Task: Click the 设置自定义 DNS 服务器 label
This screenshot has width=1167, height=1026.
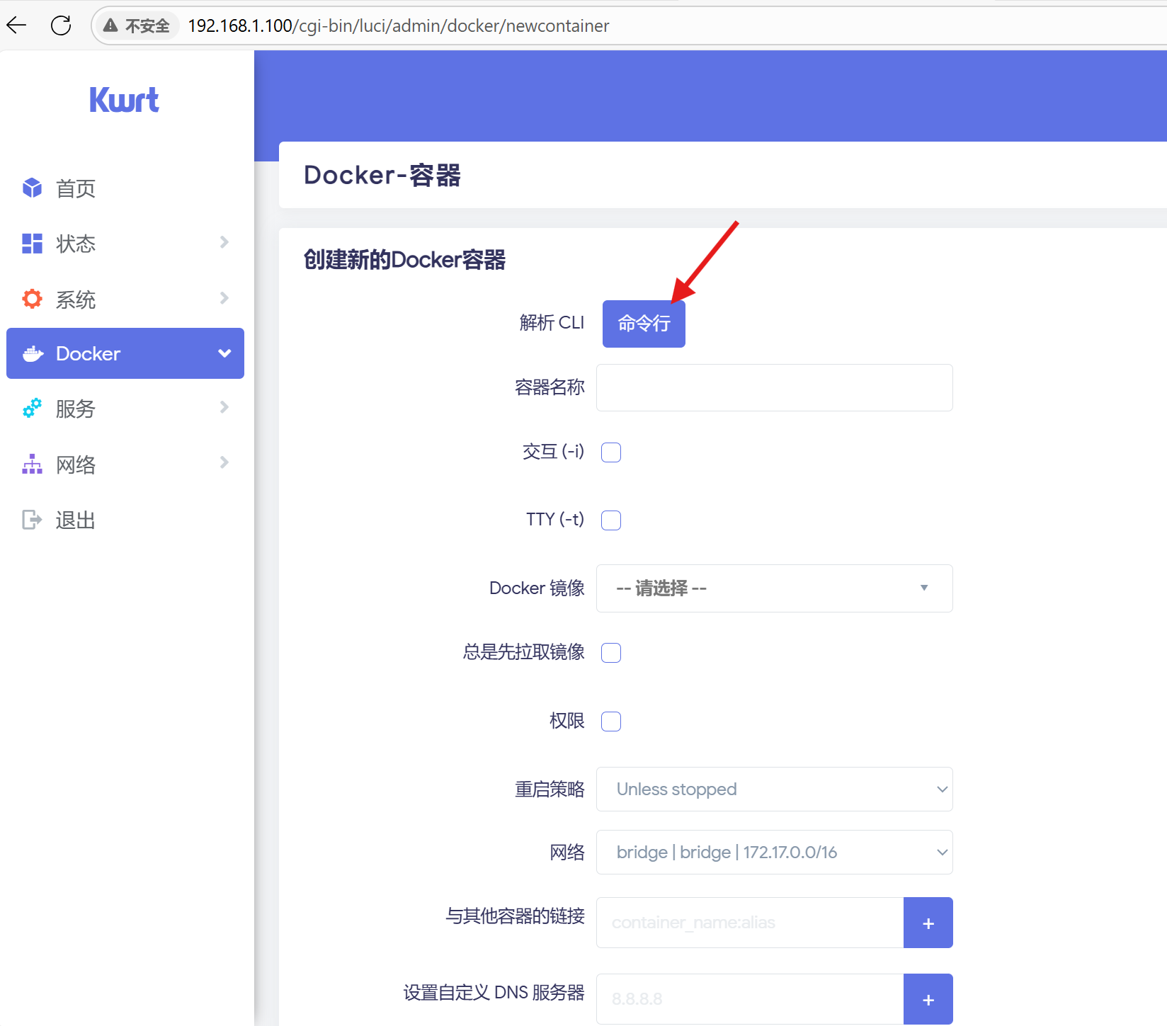Action: (494, 993)
